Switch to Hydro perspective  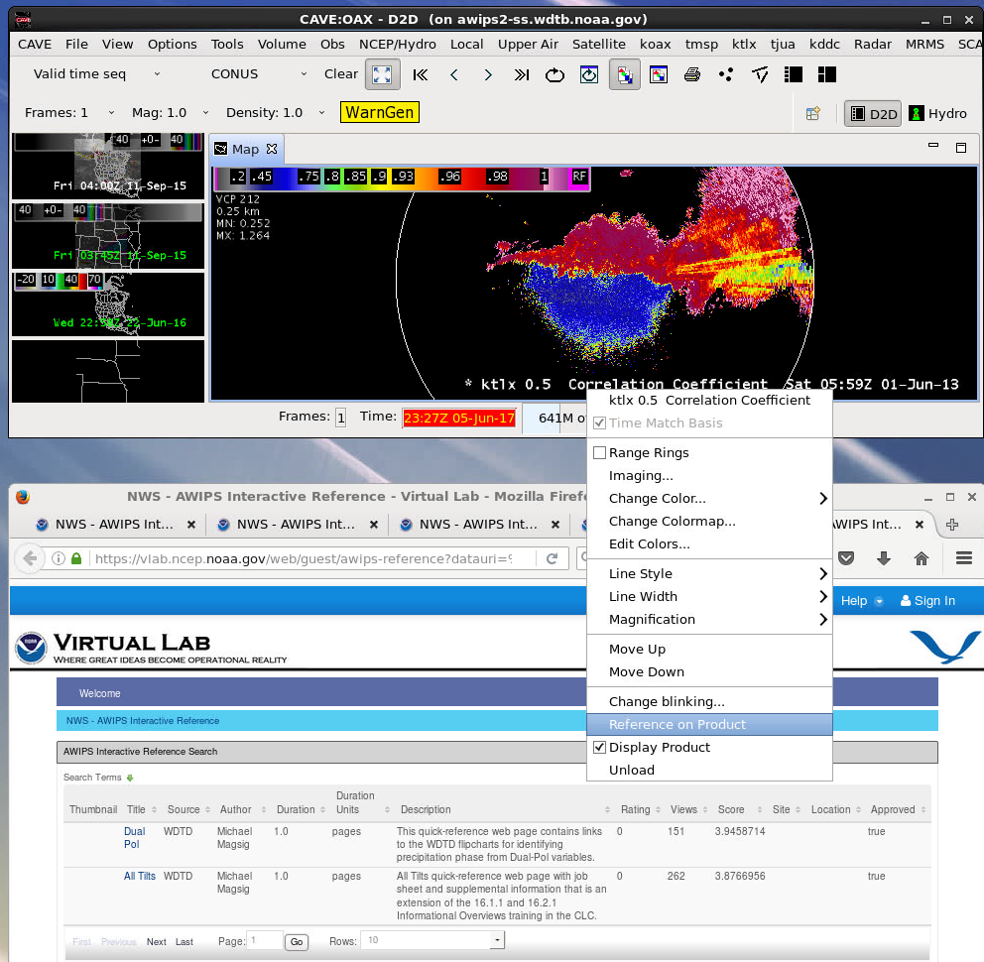tap(937, 114)
